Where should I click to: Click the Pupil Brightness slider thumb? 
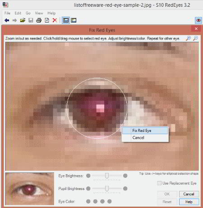107,188
